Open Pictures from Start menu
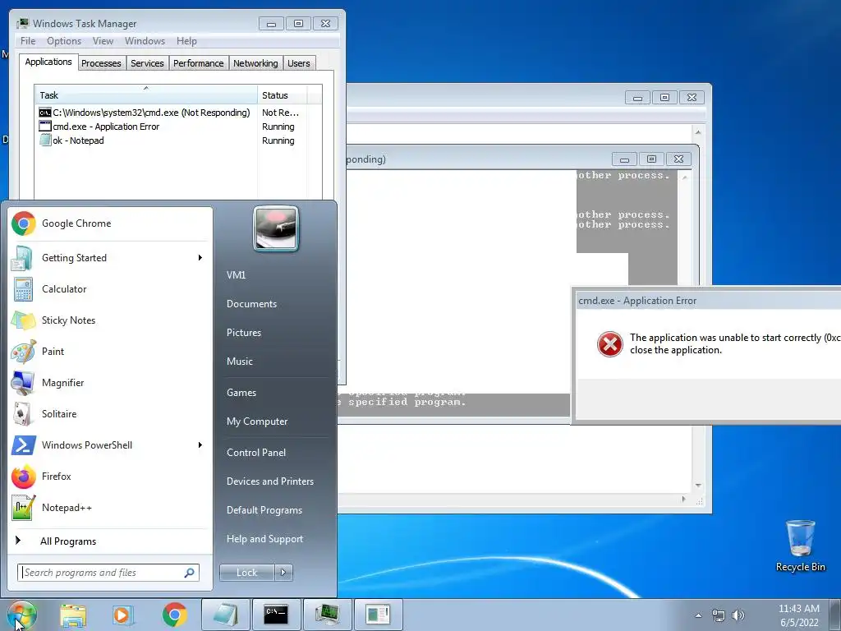This screenshot has height=631, width=841. tap(243, 333)
